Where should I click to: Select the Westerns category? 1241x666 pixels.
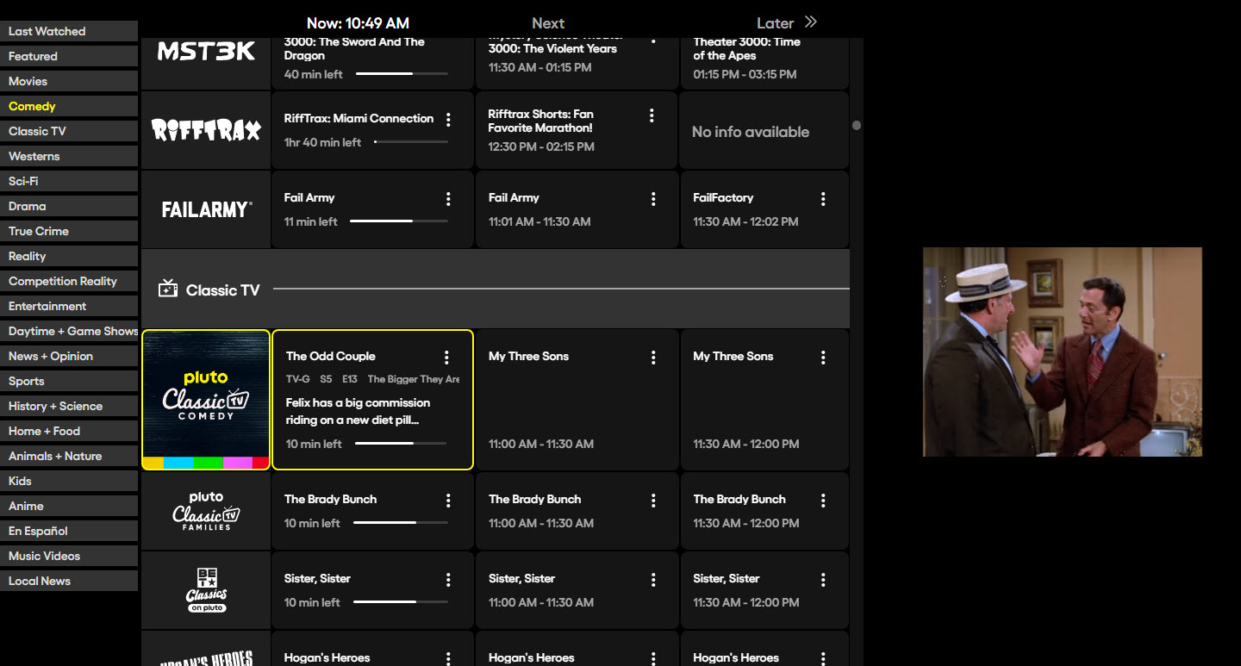tap(69, 156)
